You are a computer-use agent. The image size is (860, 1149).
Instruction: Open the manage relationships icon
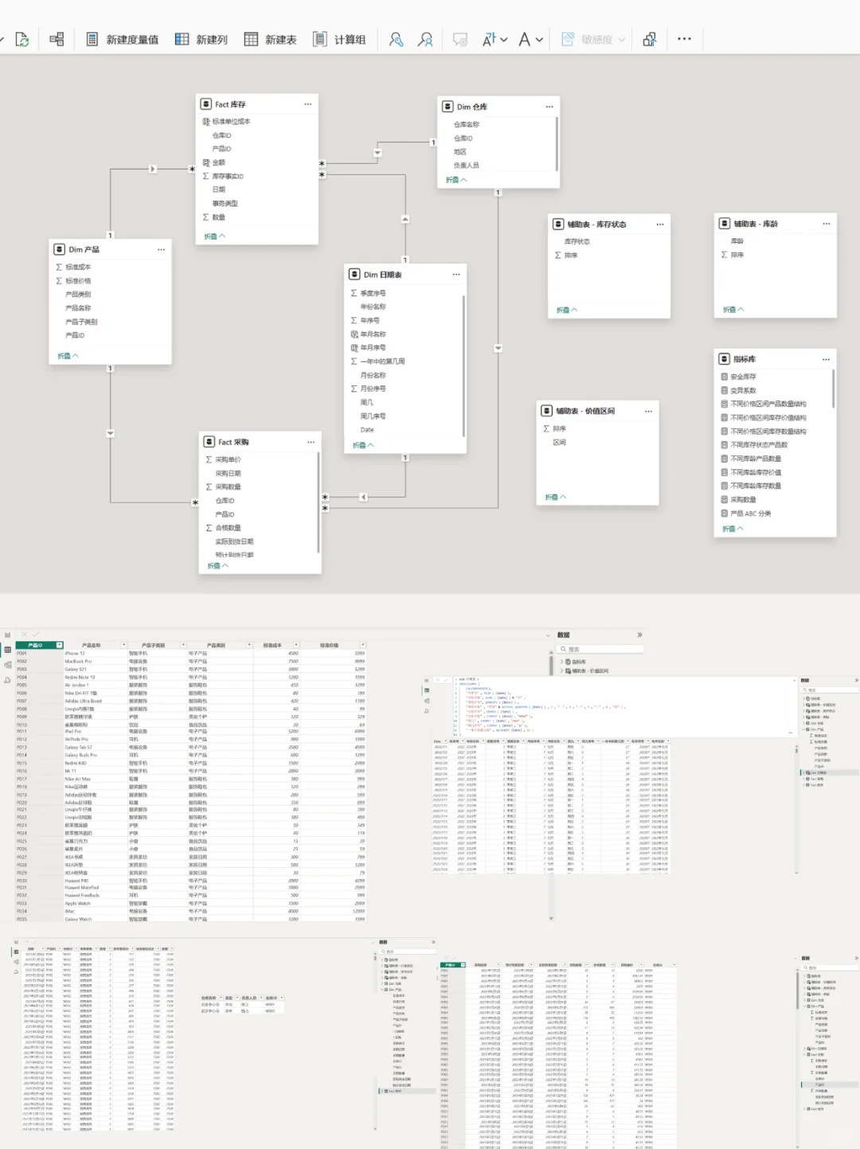[x=57, y=39]
